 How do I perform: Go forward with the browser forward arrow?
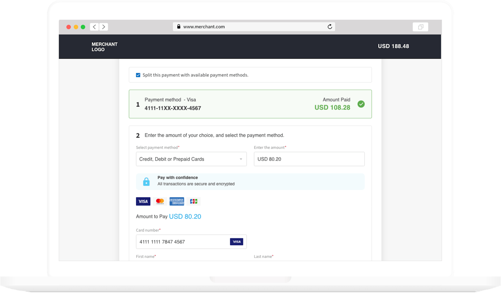click(x=104, y=27)
